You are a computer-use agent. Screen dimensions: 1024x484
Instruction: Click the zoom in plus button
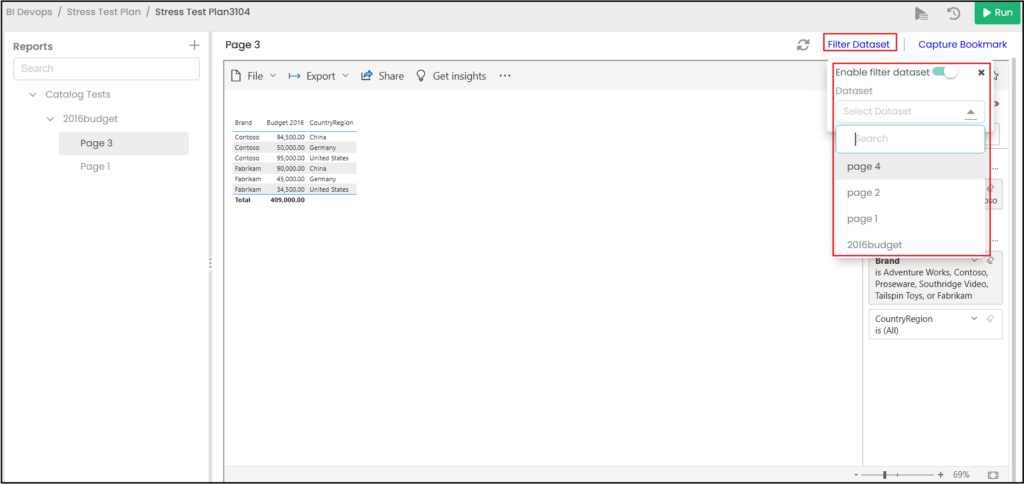940,475
